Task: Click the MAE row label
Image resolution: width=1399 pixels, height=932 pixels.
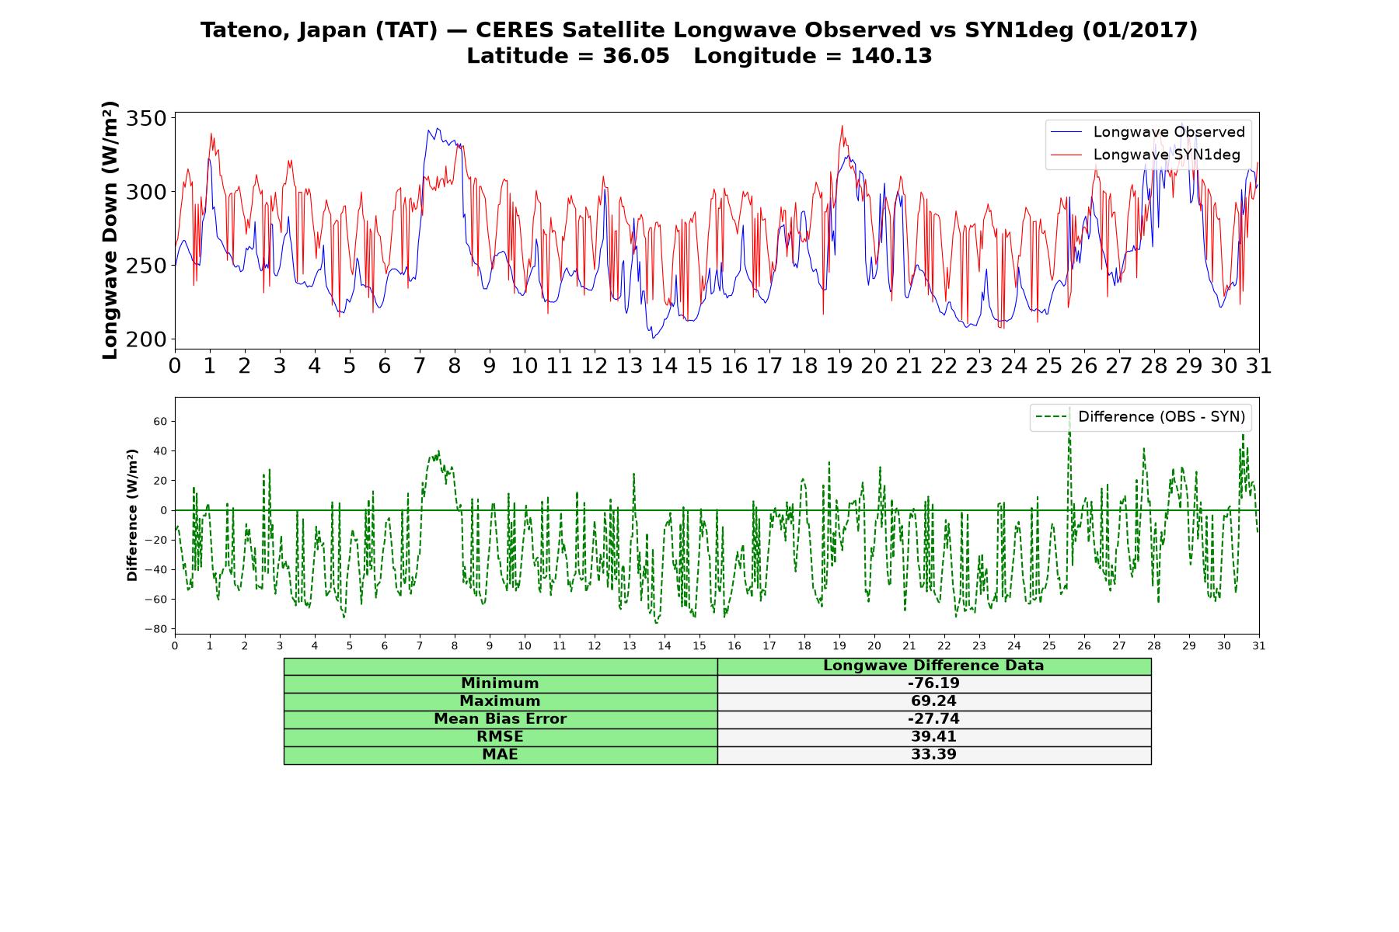Action: (501, 755)
